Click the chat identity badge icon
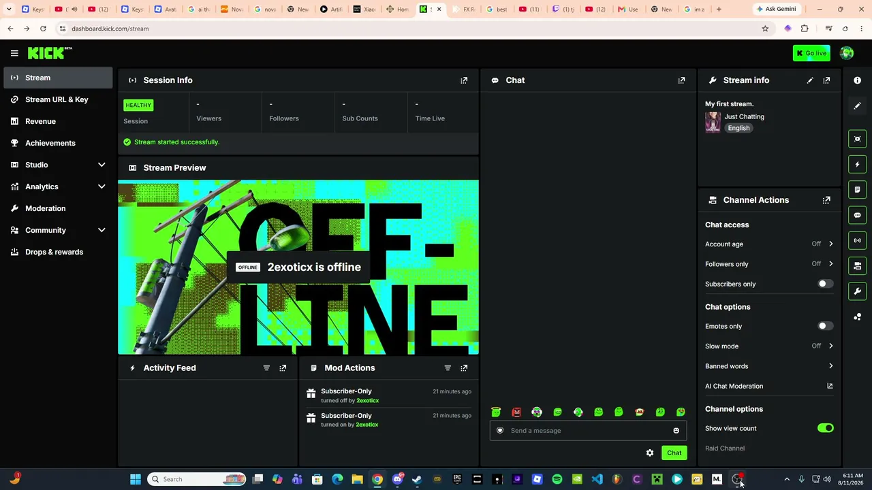The image size is (872, 490). 500,431
